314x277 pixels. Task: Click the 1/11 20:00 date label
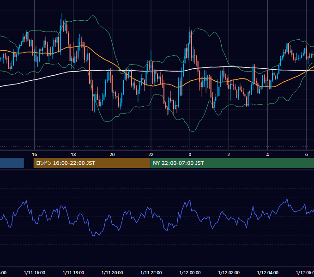click(112, 272)
